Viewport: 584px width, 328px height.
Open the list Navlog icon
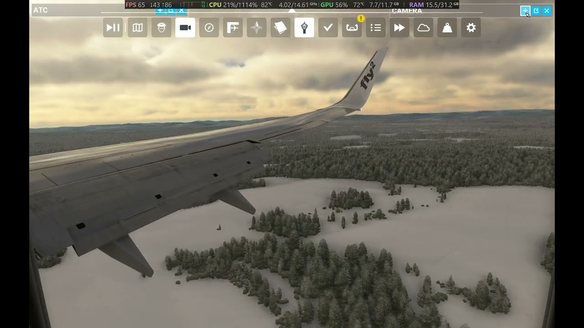375,28
